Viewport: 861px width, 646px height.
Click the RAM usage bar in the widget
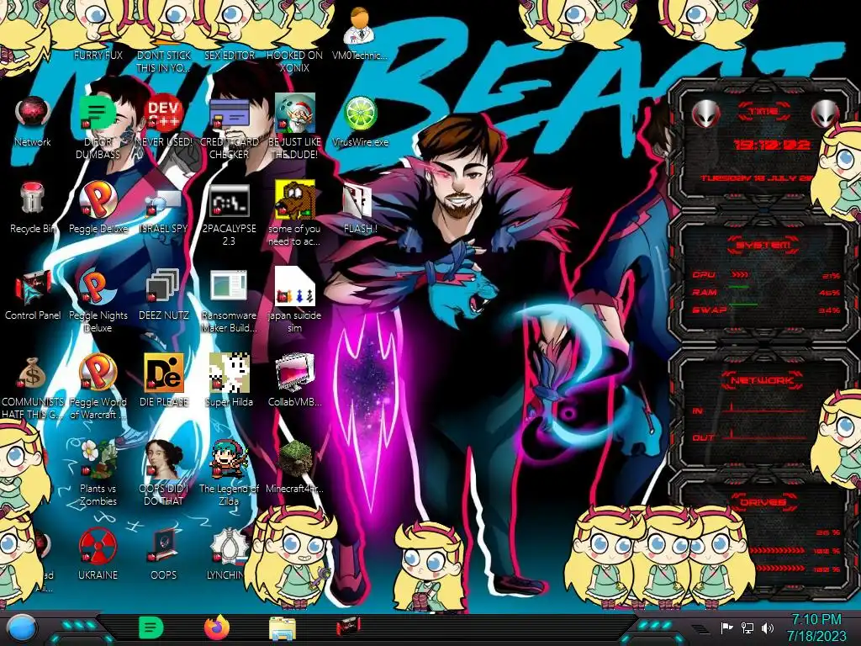point(738,288)
